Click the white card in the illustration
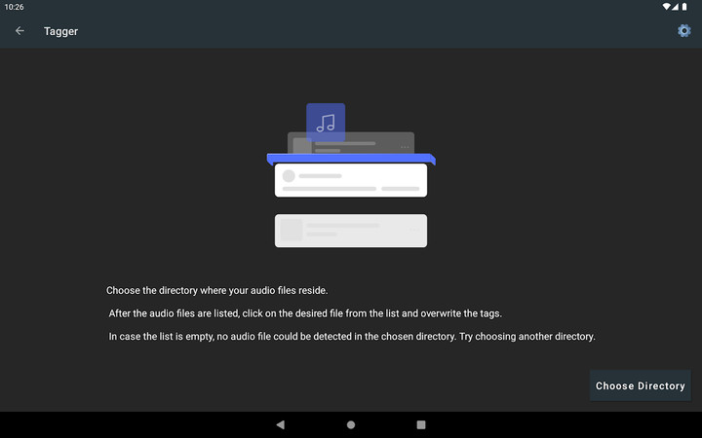This screenshot has height=438, width=702. 351,181
